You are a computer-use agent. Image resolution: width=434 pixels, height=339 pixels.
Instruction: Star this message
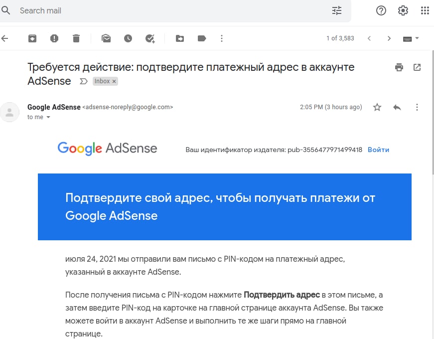click(x=377, y=107)
